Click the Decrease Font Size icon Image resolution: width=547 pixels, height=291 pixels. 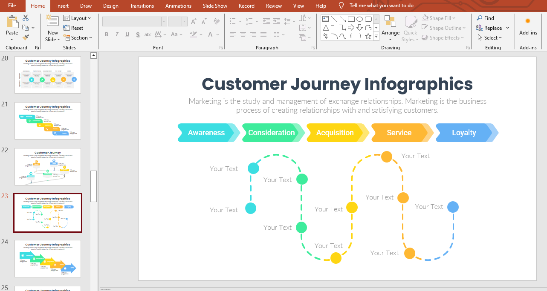[x=204, y=21]
